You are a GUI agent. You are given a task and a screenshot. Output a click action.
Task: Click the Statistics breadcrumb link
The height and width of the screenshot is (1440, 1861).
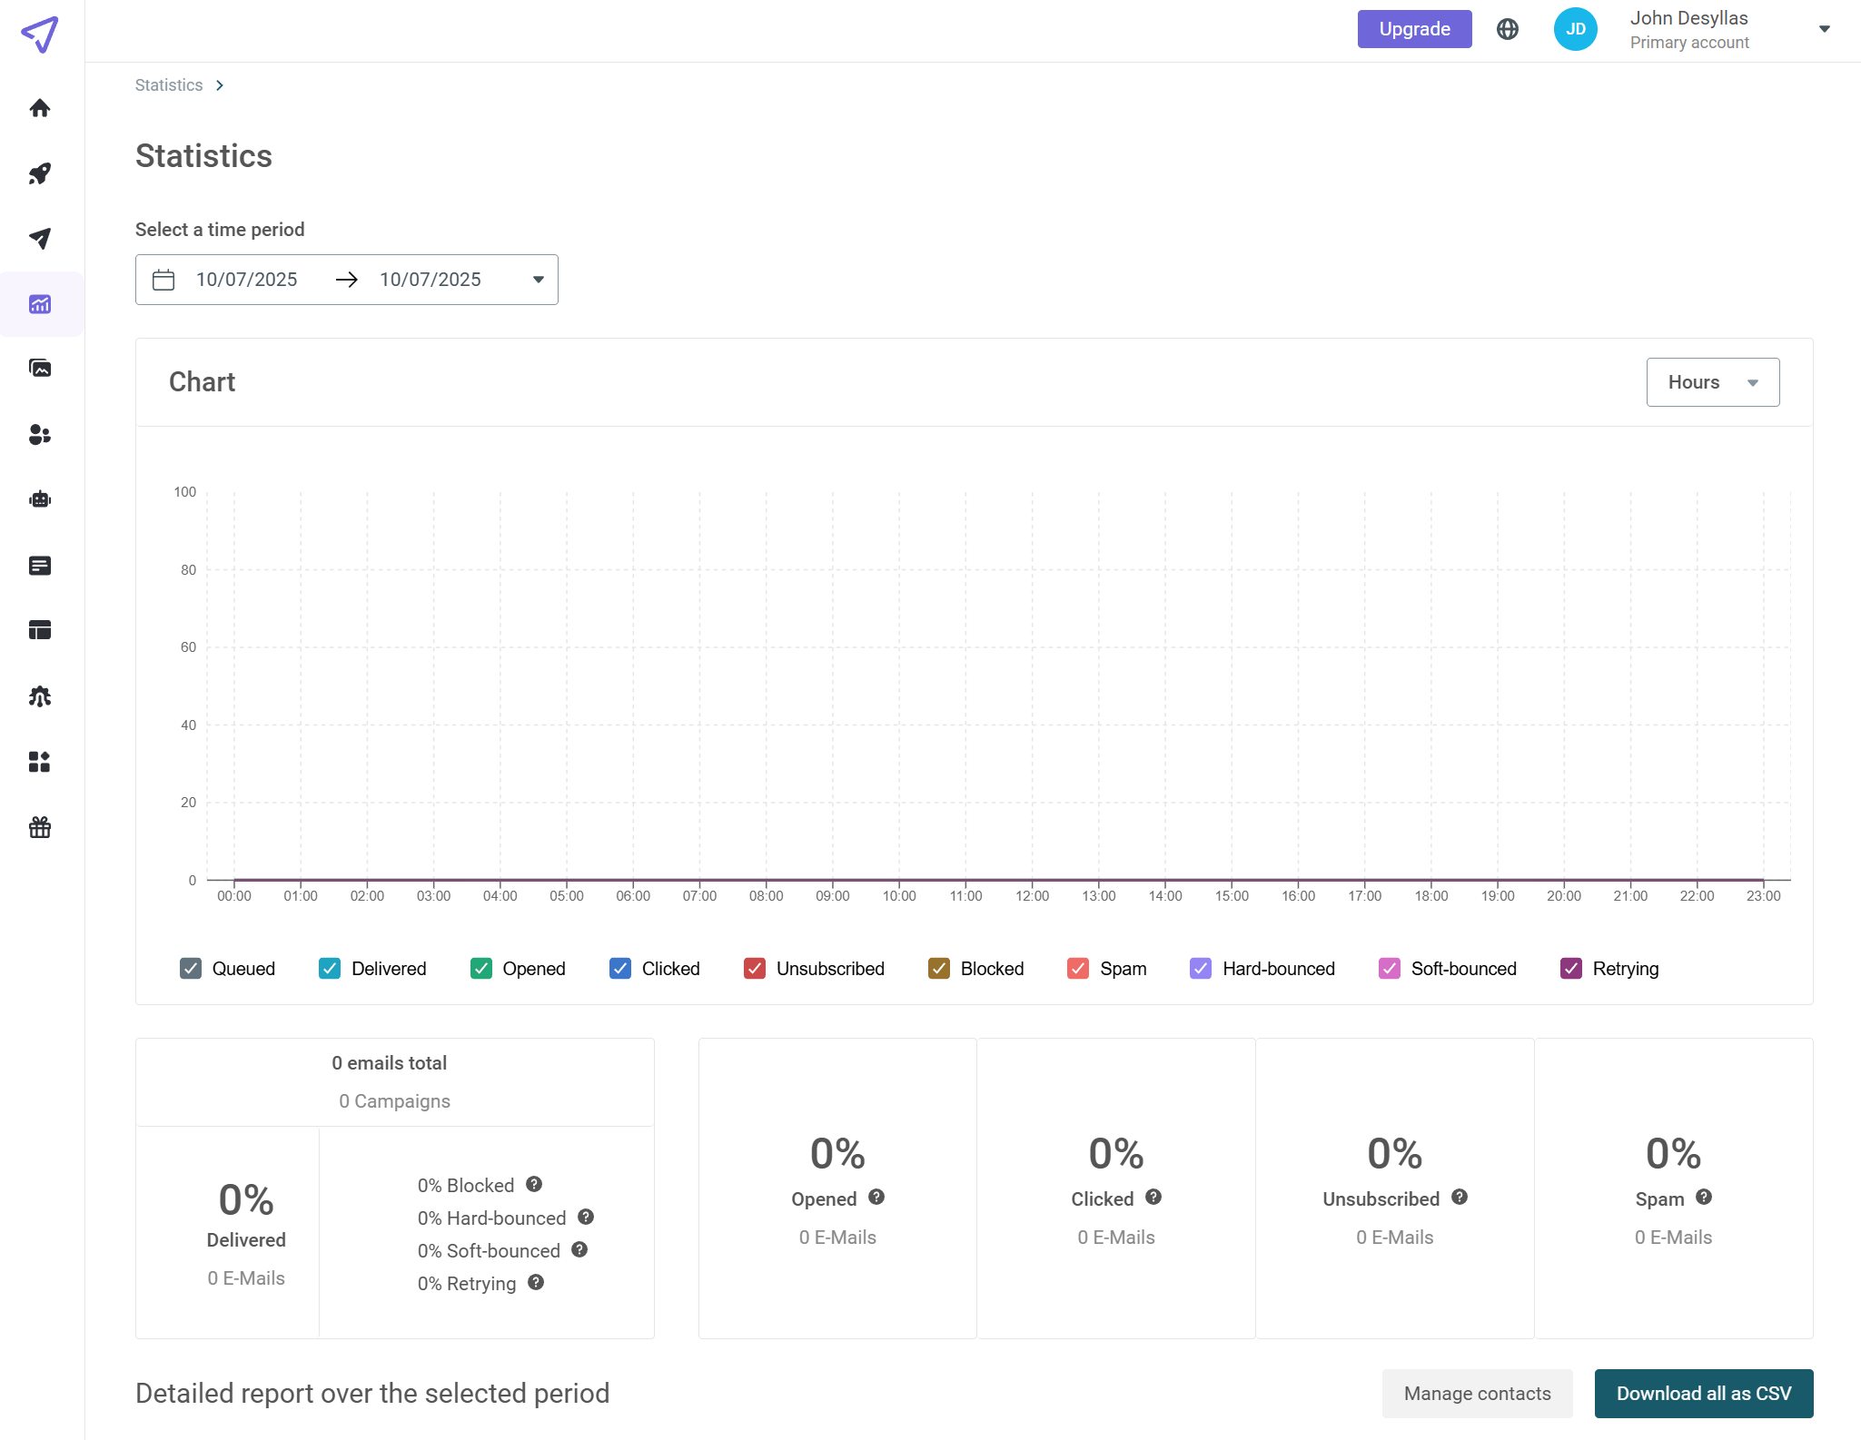coord(168,84)
